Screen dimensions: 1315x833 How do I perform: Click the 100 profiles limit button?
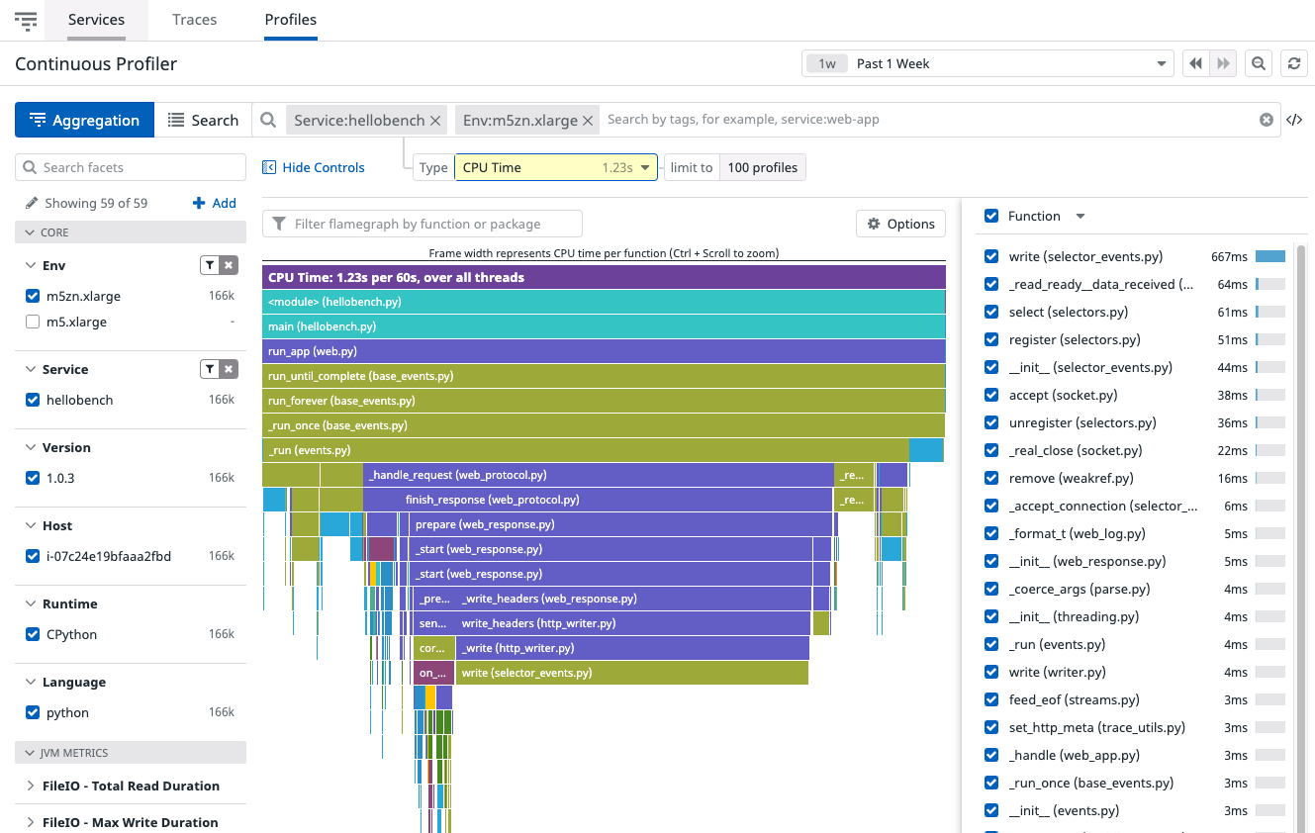(762, 166)
